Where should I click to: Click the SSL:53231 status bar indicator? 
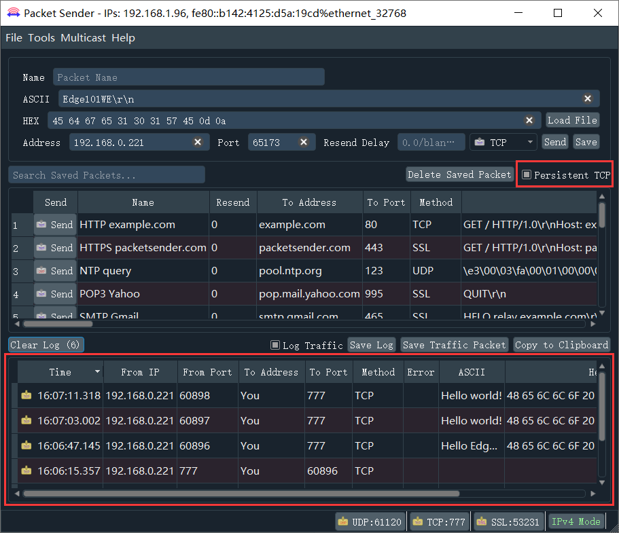508,521
